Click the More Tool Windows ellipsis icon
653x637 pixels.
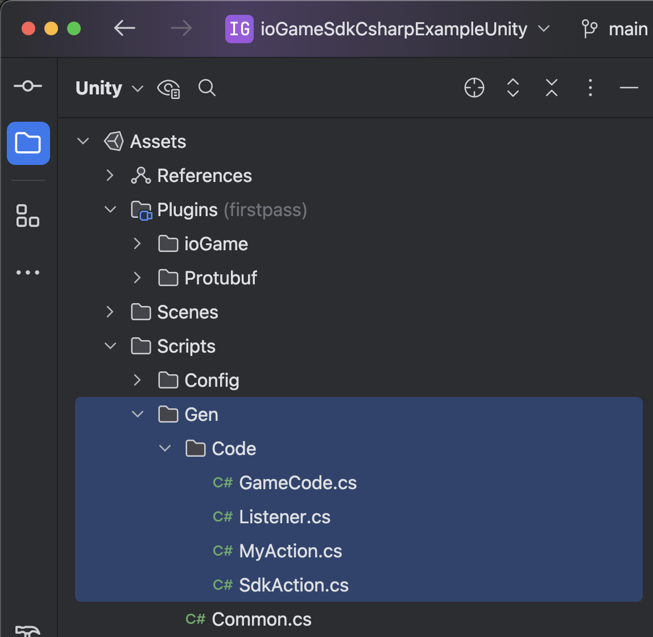point(28,272)
